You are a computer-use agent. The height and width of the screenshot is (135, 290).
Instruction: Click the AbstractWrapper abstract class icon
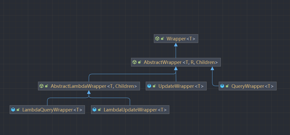[x=134, y=62]
